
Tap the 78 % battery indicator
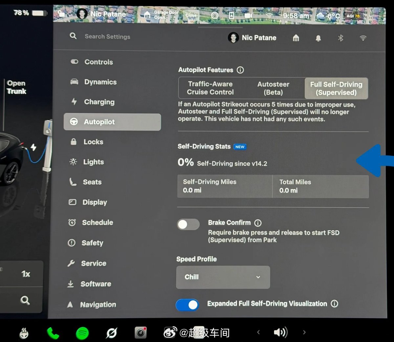pyautogui.click(x=30, y=13)
